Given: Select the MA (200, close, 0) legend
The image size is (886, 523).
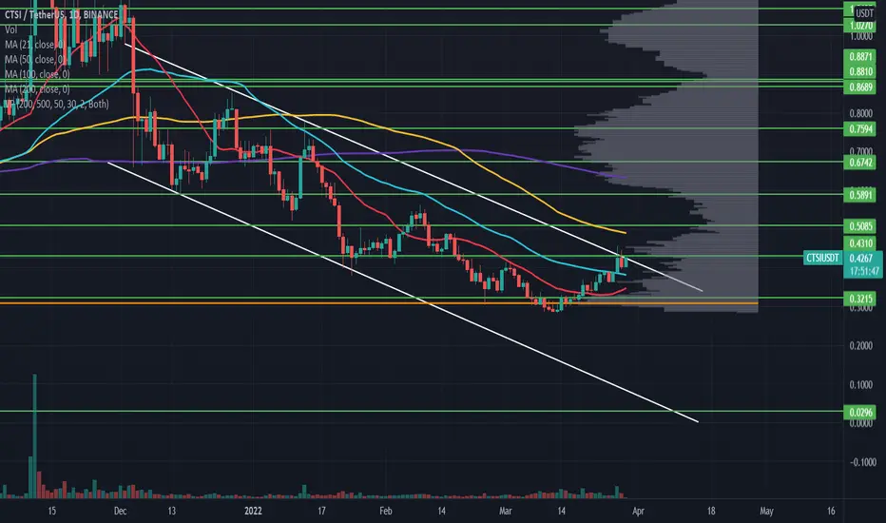Looking at the screenshot, I should point(37,89).
